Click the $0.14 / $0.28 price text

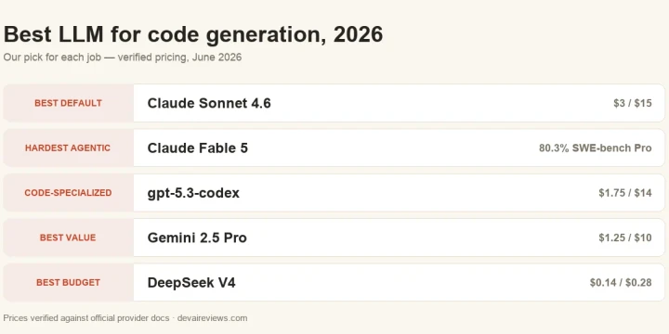621,282
